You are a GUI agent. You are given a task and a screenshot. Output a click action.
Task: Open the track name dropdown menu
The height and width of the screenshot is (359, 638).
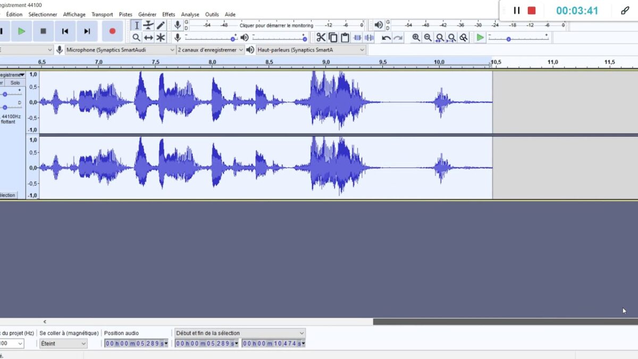12,75
